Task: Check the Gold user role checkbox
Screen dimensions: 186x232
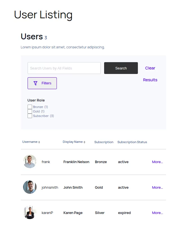Action: tap(30, 111)
